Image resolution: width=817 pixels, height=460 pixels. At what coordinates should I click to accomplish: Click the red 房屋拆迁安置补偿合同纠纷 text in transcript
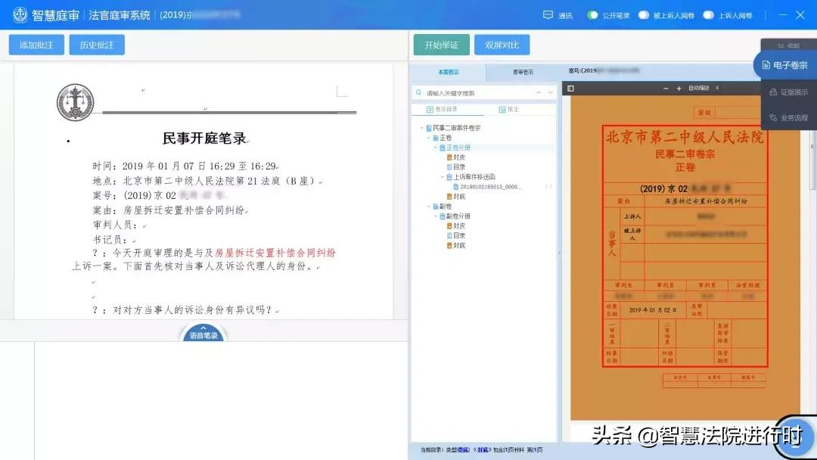275,253
